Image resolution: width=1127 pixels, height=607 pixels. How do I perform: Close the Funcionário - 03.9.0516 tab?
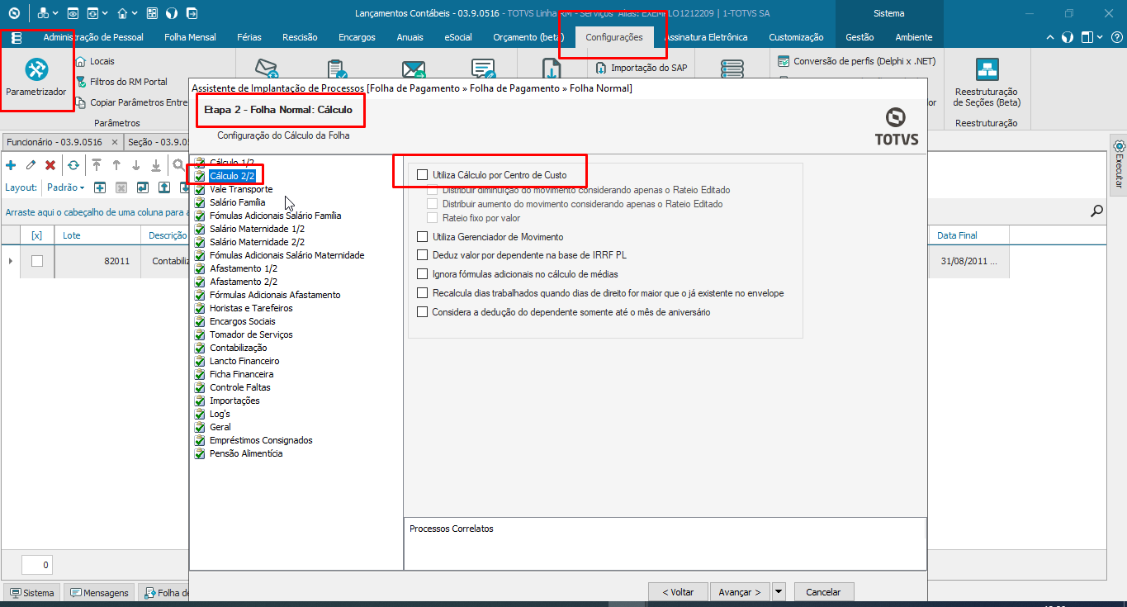[x=115, y=142]
